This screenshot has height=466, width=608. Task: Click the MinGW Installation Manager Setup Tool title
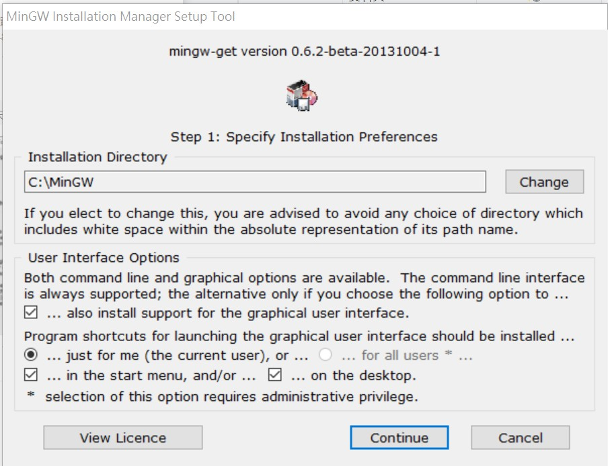coord(120,17)
